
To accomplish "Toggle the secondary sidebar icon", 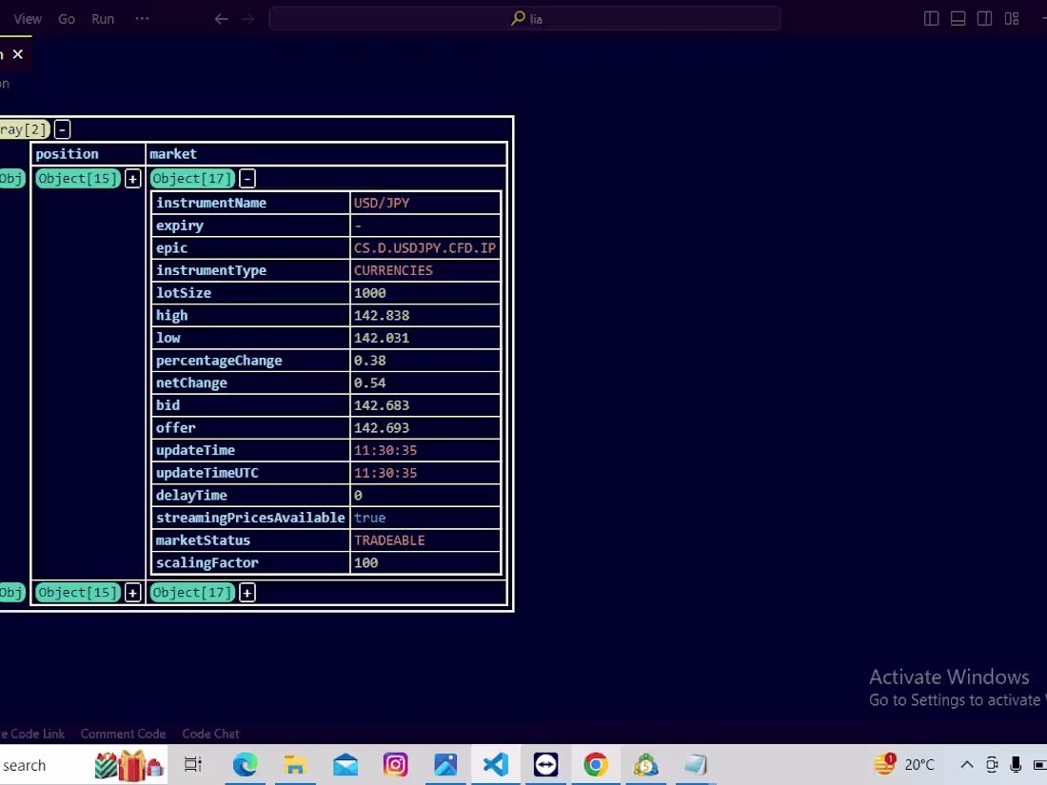I will tap(984, 18).
